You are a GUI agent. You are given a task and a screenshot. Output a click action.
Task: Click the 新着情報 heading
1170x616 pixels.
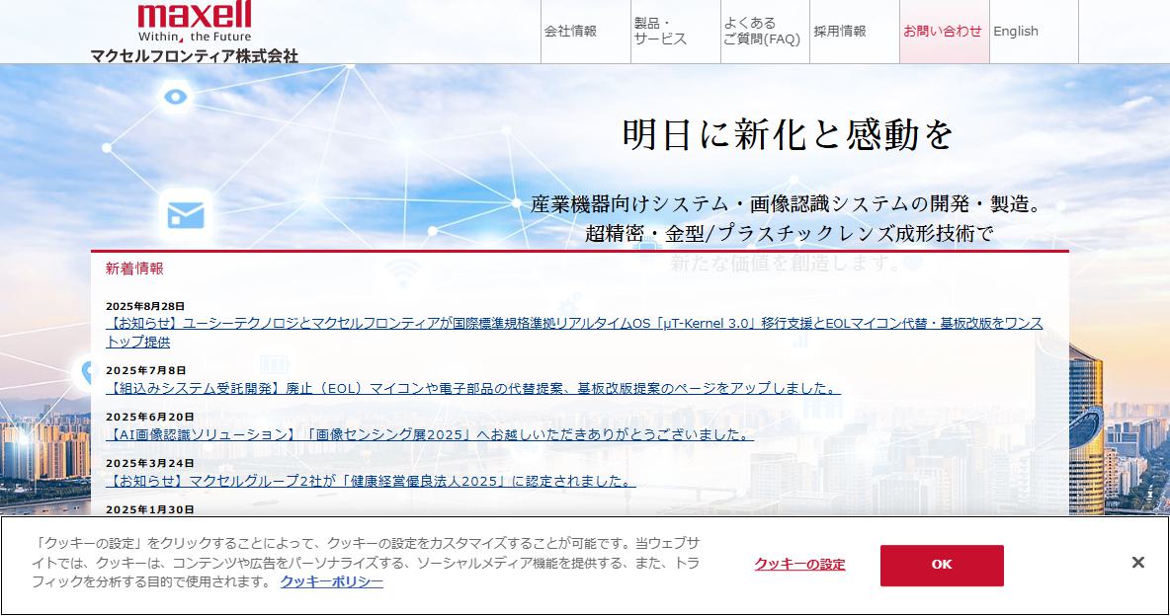click(x=134, y=269)
